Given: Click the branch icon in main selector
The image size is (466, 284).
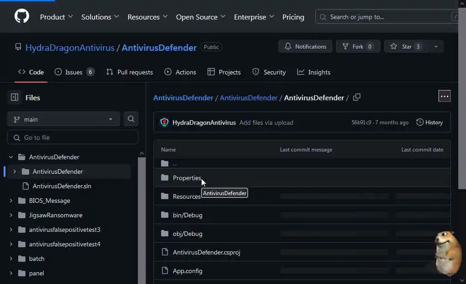Looking at the screenshot, I should (x=16, y=119).
